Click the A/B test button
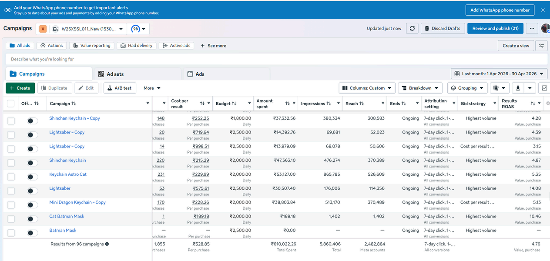Image resolution: width=550 pixels, height=261 pixels. [x=120, y=88]
